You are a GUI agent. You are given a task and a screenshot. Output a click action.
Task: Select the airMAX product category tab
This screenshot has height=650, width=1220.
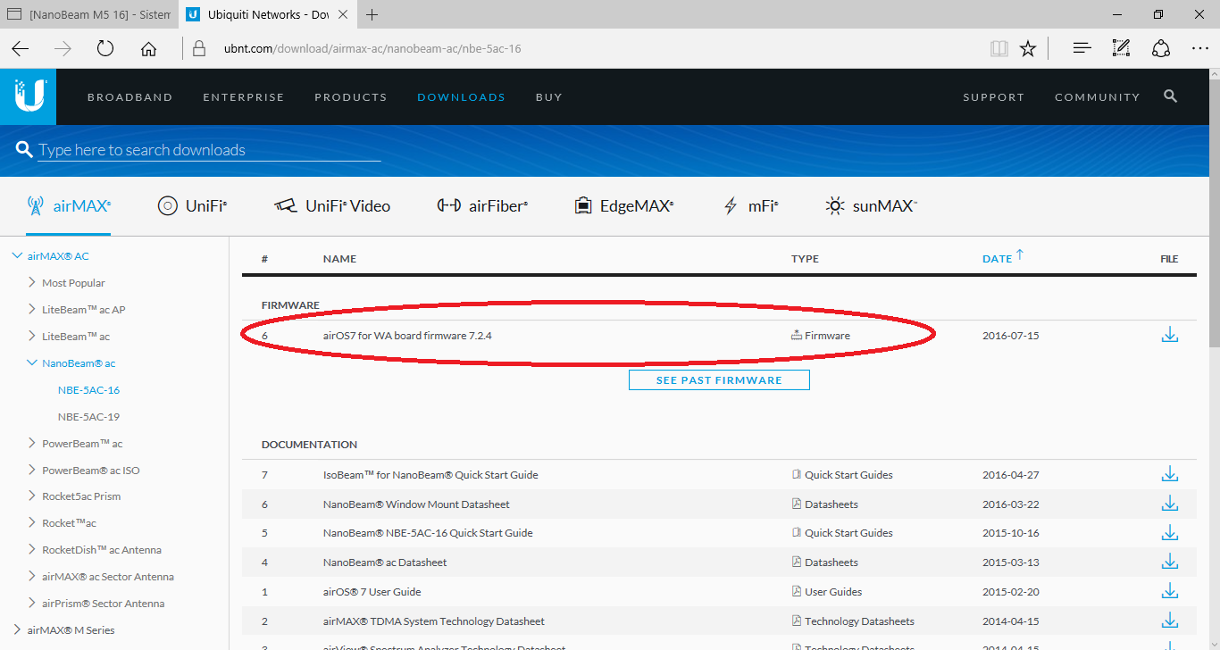click(69, 206)
